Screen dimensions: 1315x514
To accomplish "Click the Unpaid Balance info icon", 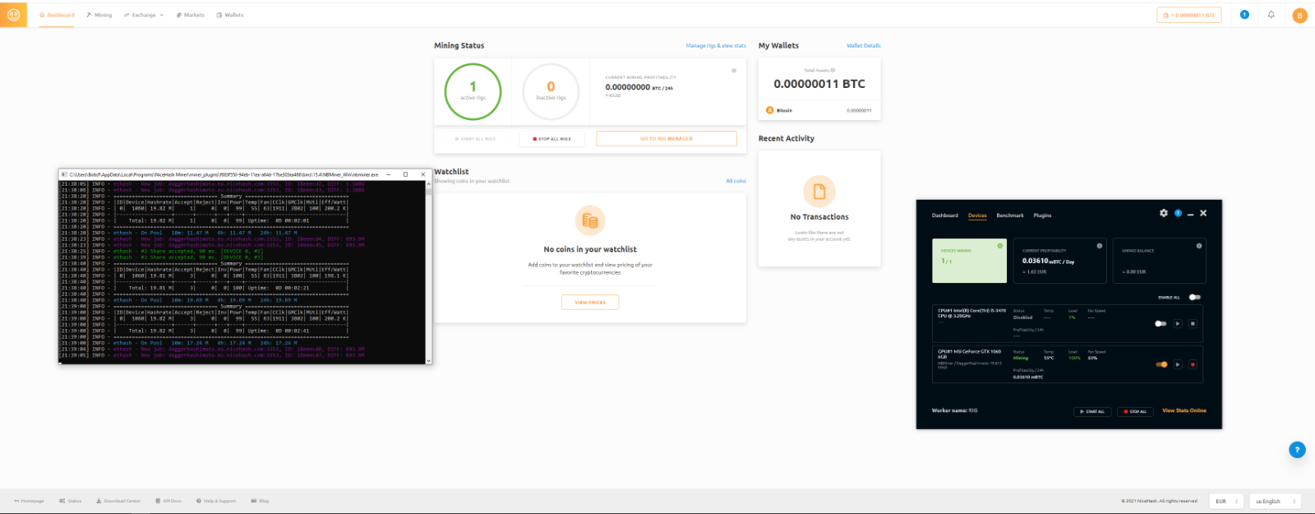I will tap(1199, 246).
